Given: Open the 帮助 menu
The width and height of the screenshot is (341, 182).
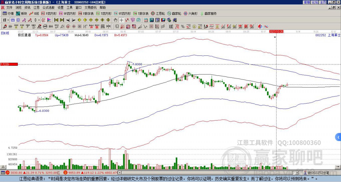Looking at the screenshot, I should coord(103,8).
